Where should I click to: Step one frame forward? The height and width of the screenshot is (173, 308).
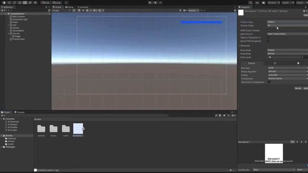pyautogui.click(x=160, y=3)
